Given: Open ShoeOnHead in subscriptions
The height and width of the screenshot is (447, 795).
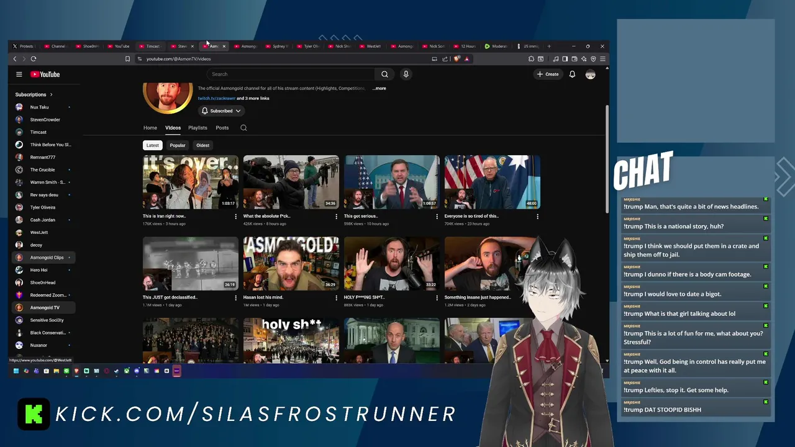Looking at the screenshot, I should click(x=43, y=282).
